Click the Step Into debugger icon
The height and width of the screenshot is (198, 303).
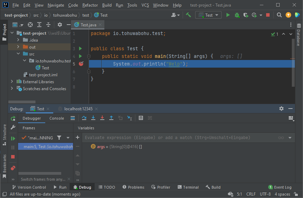(x=93, y=118)
